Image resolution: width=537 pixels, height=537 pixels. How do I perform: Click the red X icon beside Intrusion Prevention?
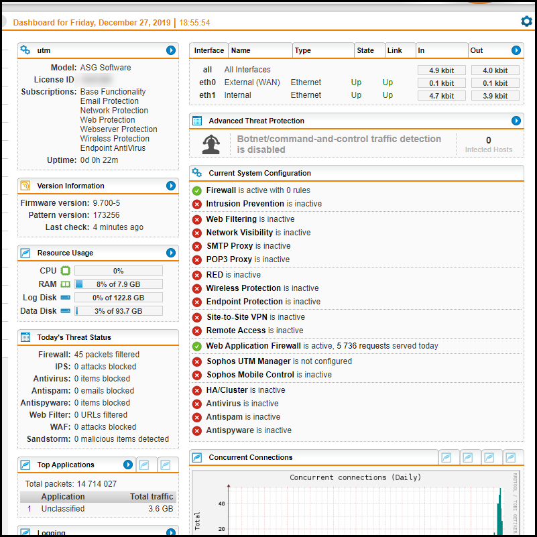pos(197,204)
